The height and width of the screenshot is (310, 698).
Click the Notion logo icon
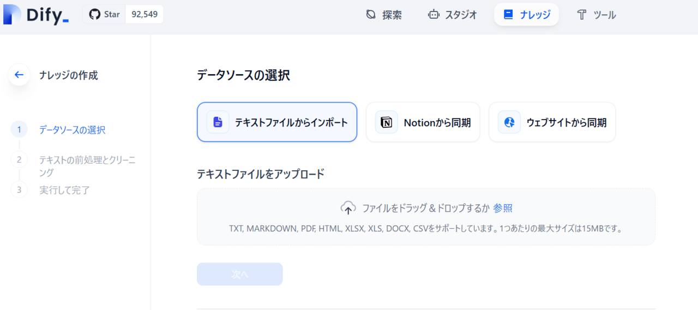[x=387, y=122]
